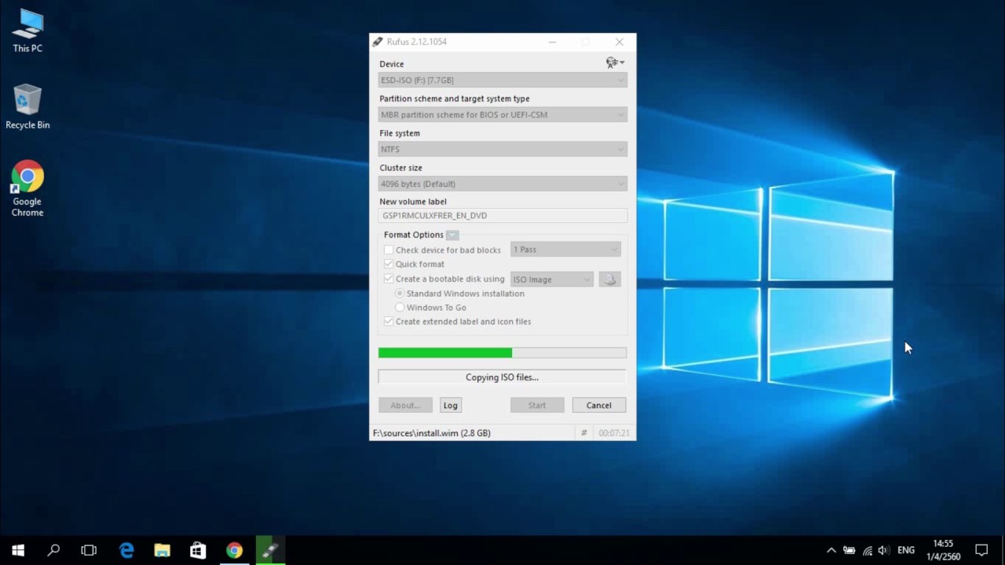Open the Cluster size dropdown
Screen dimensions: 1005x565
pos(502,184)
